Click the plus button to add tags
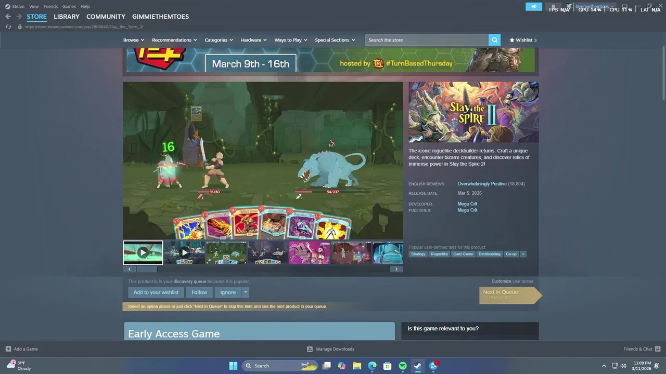 tap(523, 254)
